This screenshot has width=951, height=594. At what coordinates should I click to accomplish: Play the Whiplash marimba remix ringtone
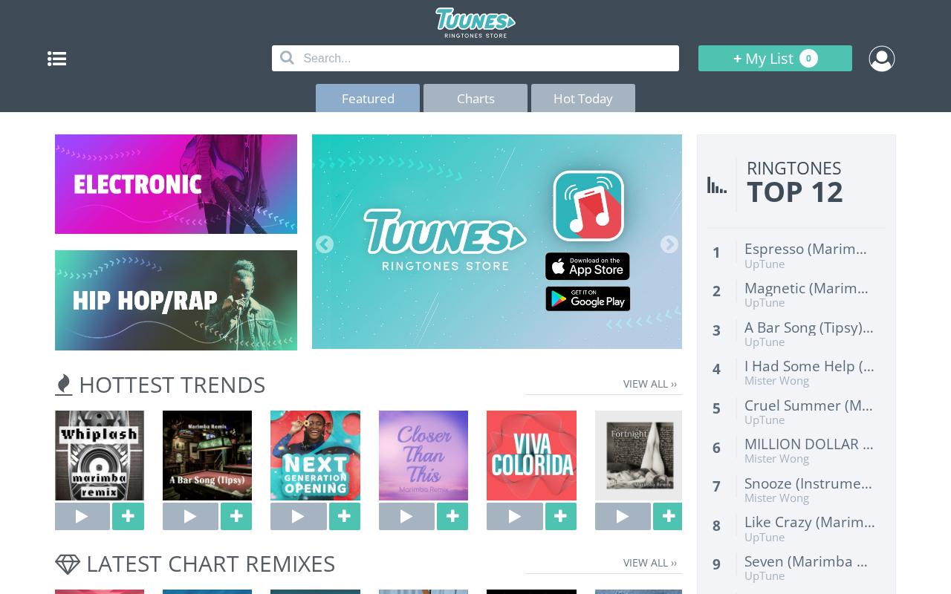[82, 516]
